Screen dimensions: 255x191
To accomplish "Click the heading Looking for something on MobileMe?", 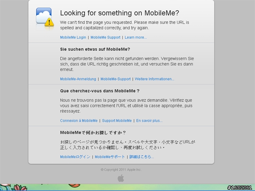I will 119,13.
